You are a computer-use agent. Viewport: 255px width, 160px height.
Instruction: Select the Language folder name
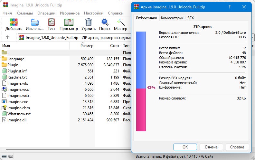pos(16,59)
